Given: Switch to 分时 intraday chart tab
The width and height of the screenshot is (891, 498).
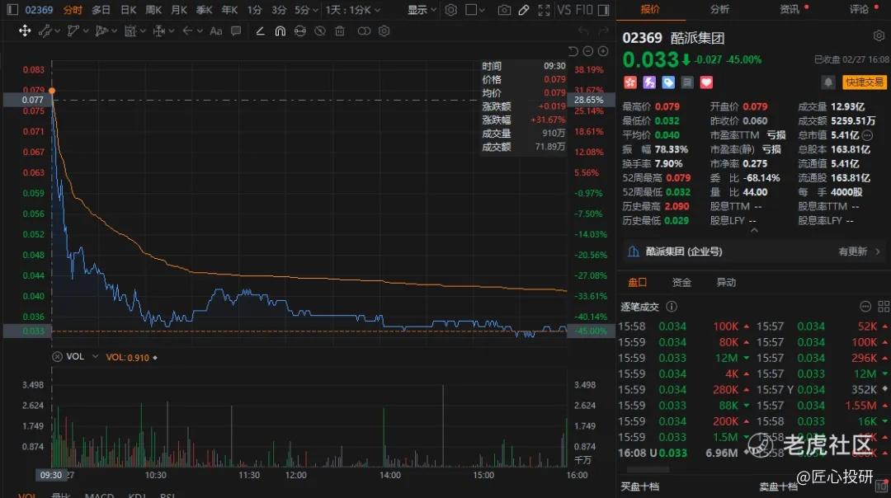Looking at the screenshot, I should coord(73,10).
